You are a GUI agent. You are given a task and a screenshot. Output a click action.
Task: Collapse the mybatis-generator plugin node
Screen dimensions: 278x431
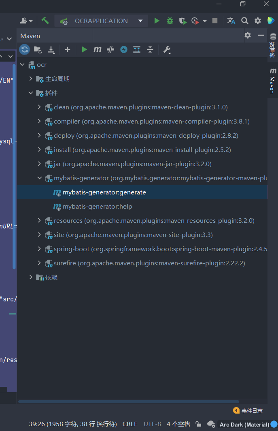[39, 178]
